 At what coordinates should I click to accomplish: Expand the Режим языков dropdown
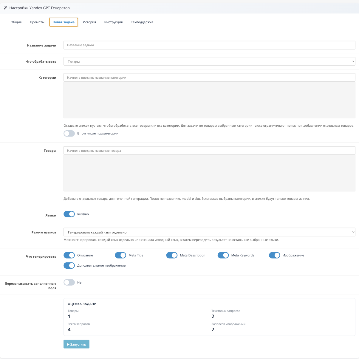coord(209,232)
